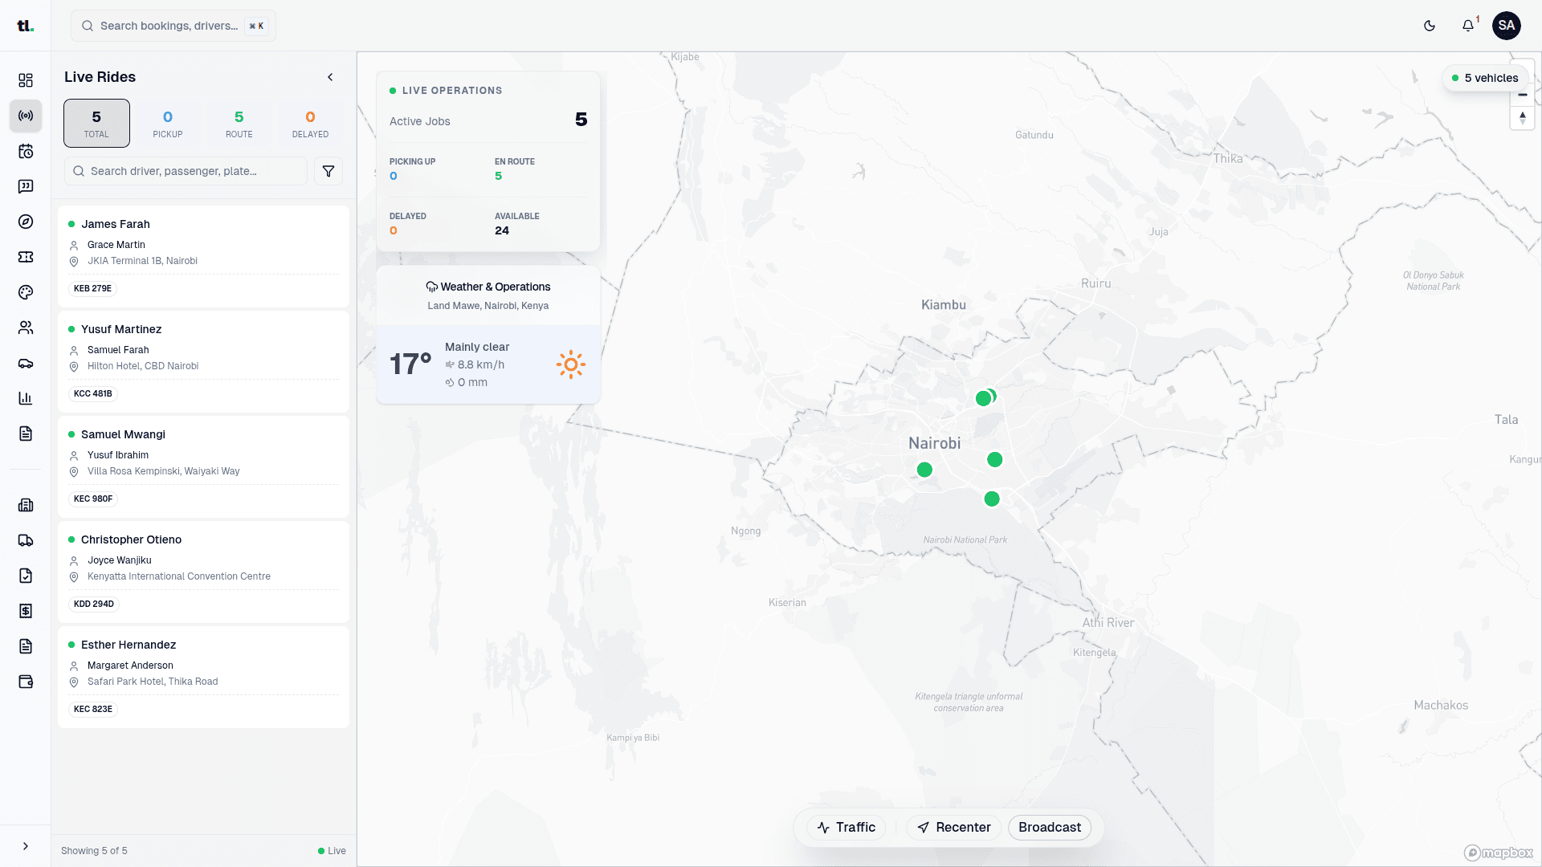Open the dashboard grid icon in sidebar
The height and width of the screenshot is (867, 1542).
[x=26, y=80]
